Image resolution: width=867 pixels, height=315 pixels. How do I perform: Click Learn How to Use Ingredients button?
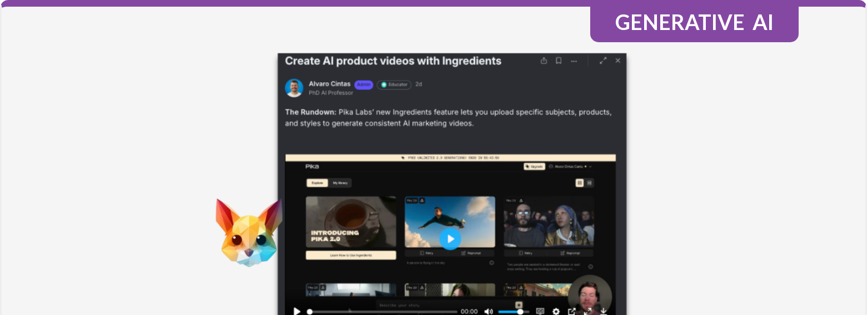(x=351, y=256)
